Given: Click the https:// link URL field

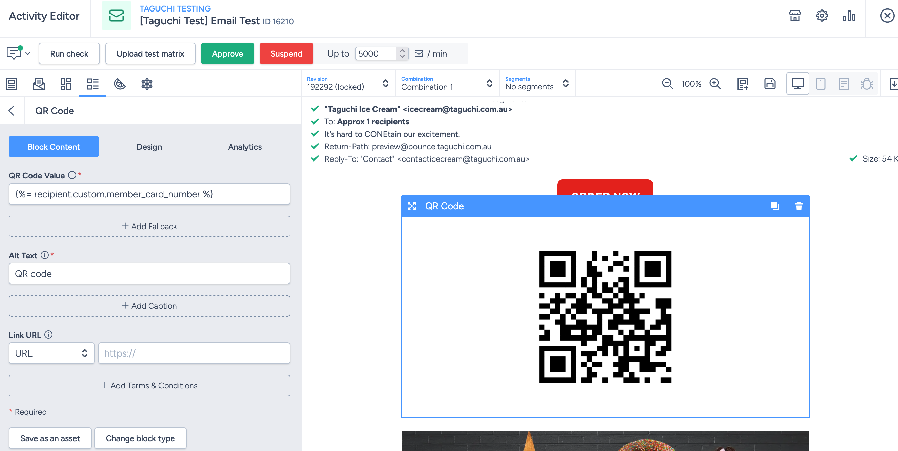Looking at the screenshot, I should [194, 353].
